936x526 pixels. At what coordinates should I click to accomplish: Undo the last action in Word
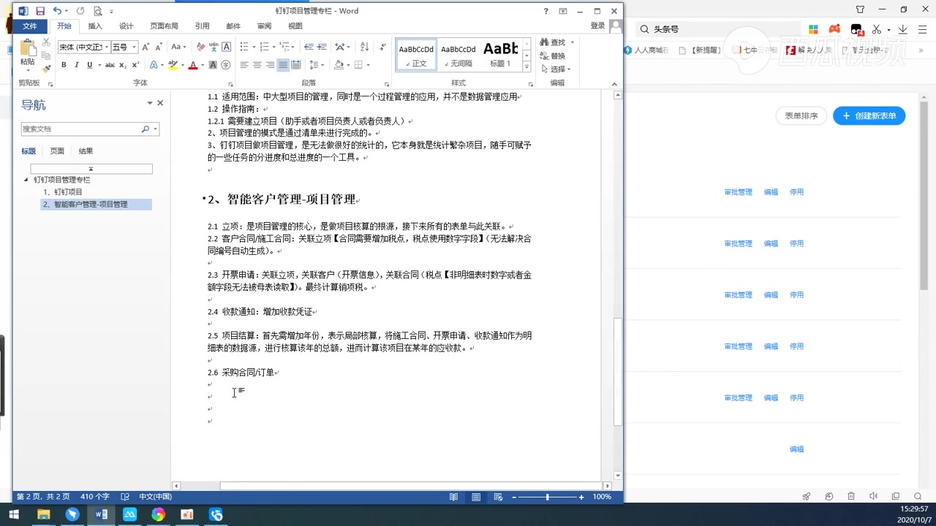click(57, 11)
